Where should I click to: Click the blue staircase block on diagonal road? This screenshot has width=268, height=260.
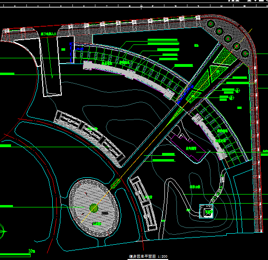185,94
